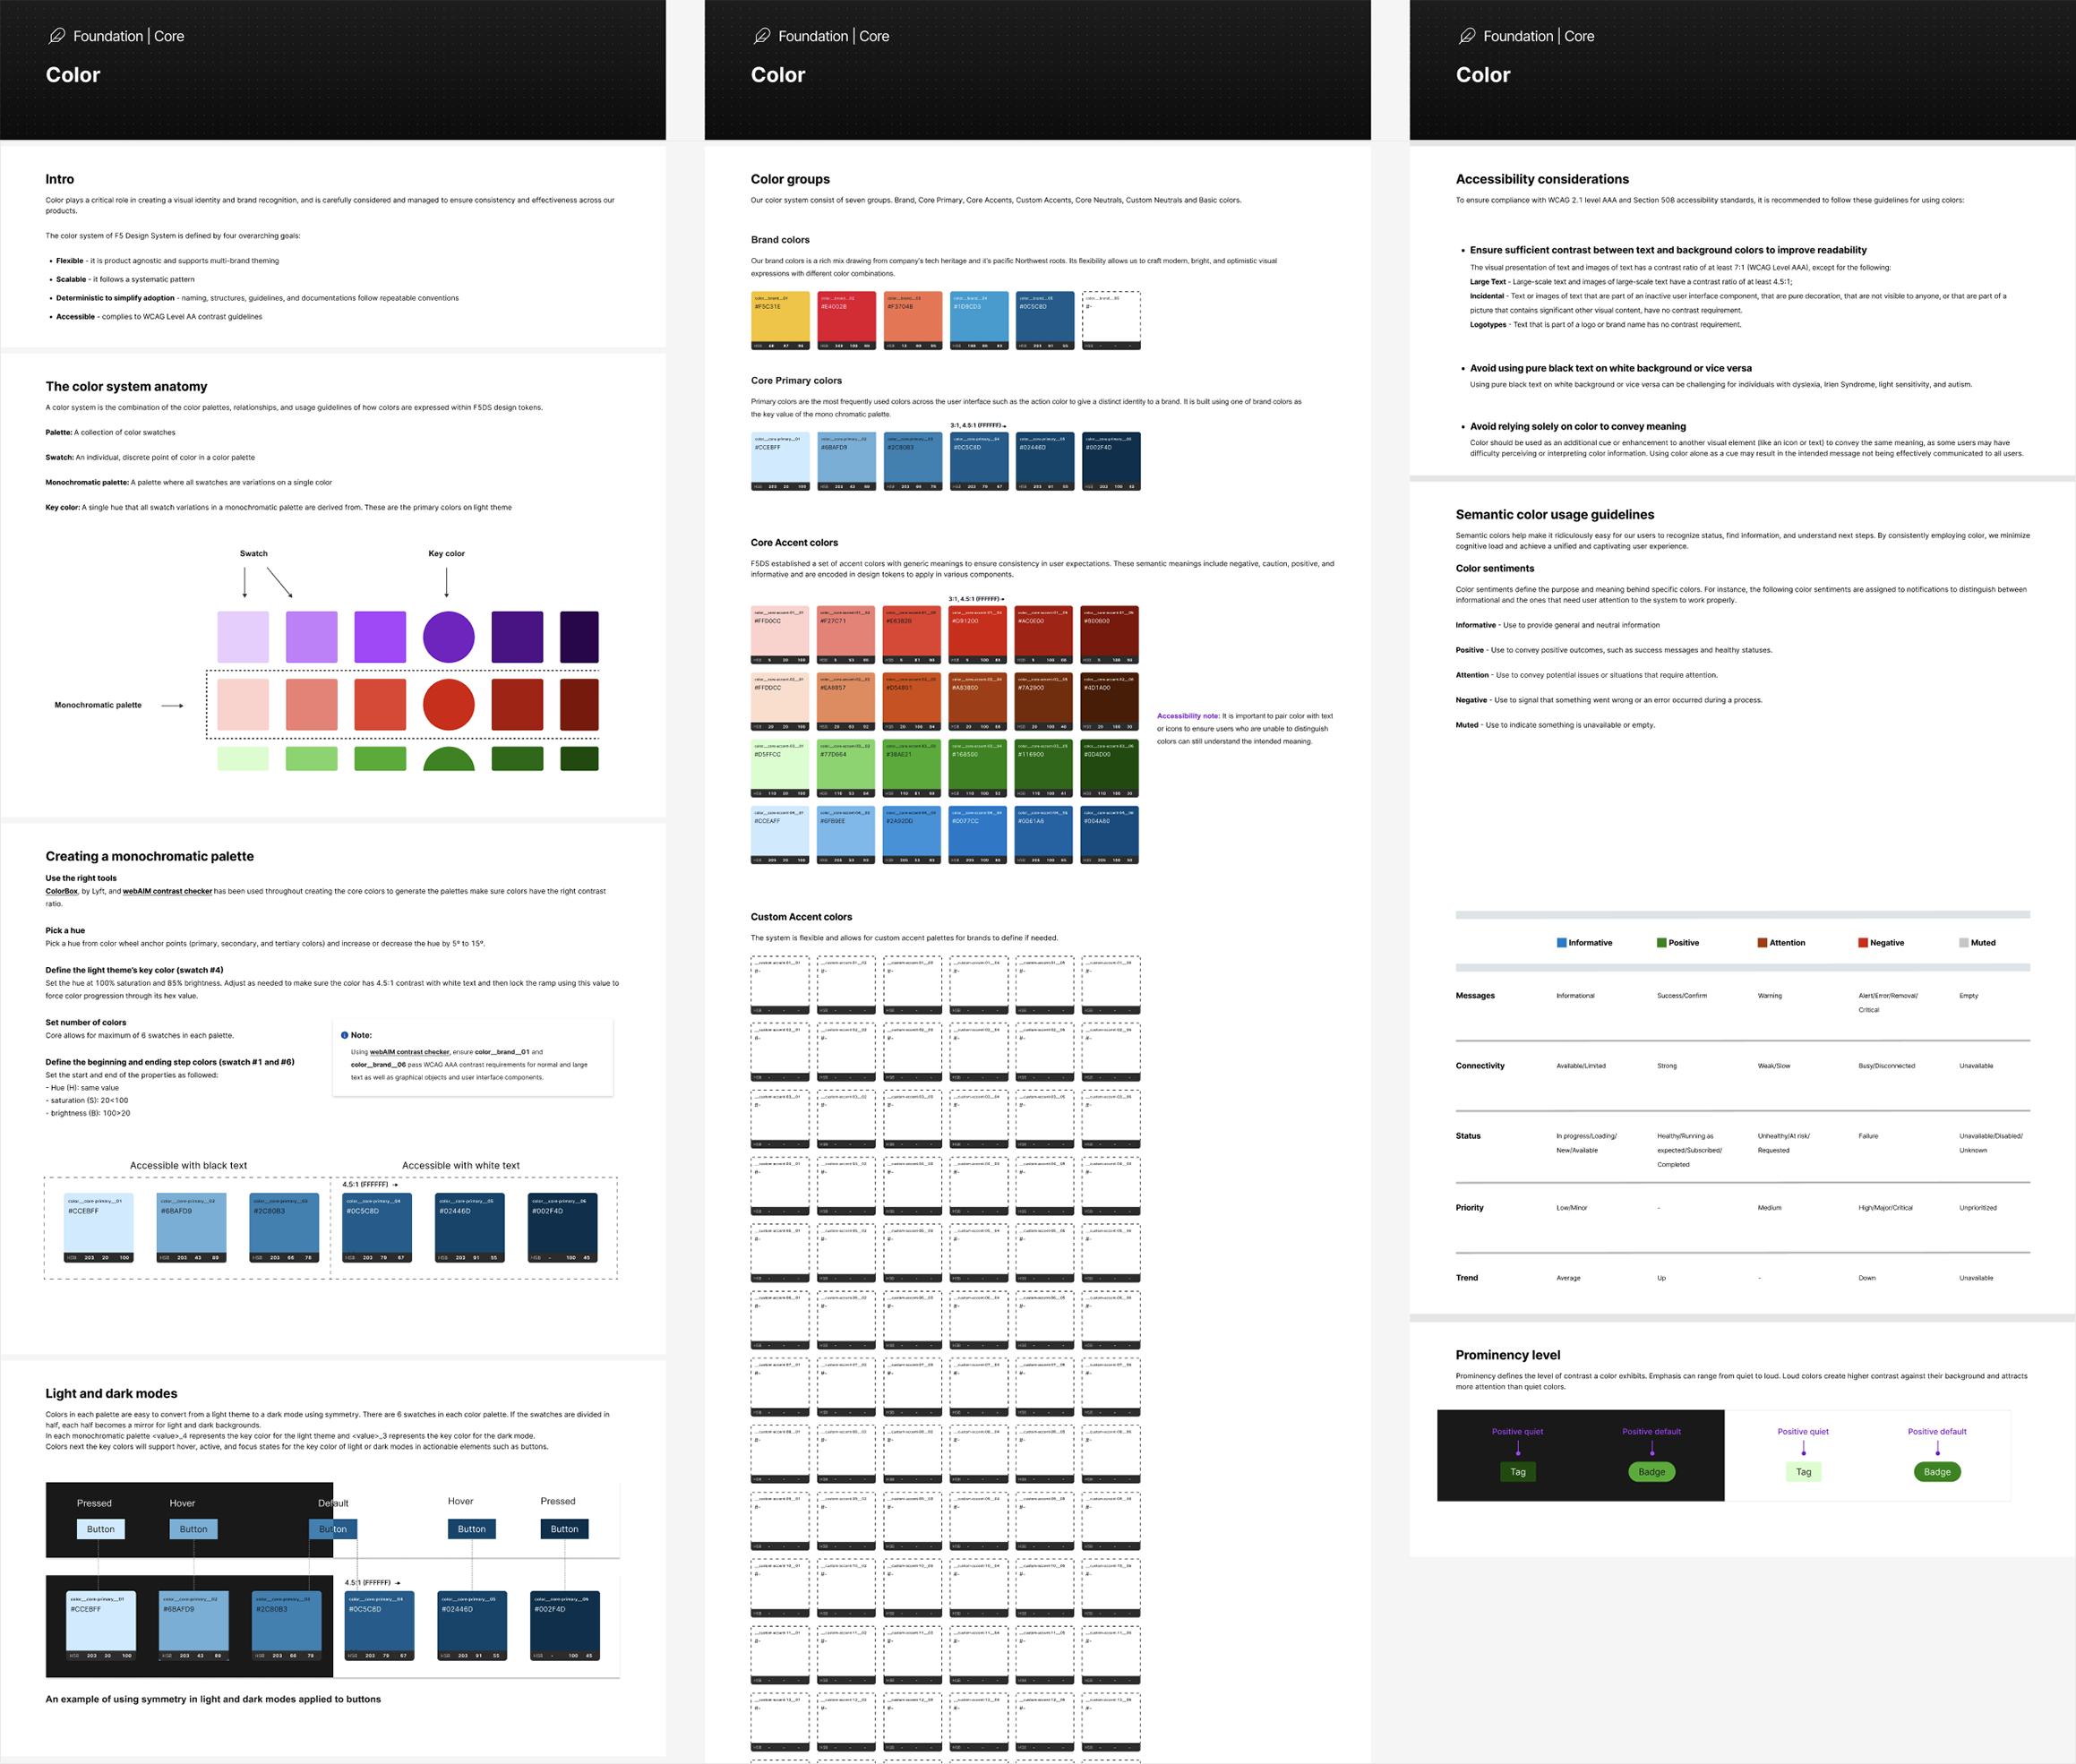Viewport: 2076px width, 1764px height.
Task: Click the feather logo on the middle page header
Action: [x=762, y=36]
